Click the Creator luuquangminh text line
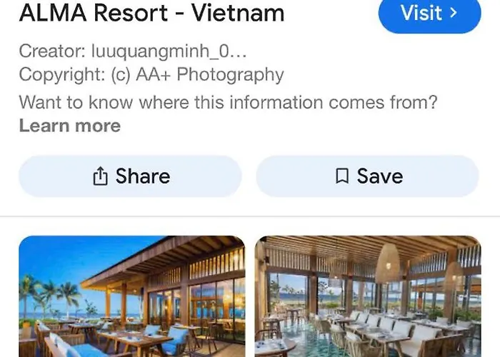 tap(133, 51)
